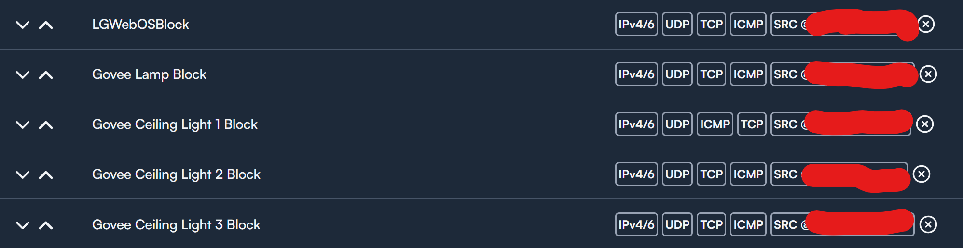963x248 pixels.
Task: Move Govee Ceiling Light 3 Block down
Action: [23, 225]
